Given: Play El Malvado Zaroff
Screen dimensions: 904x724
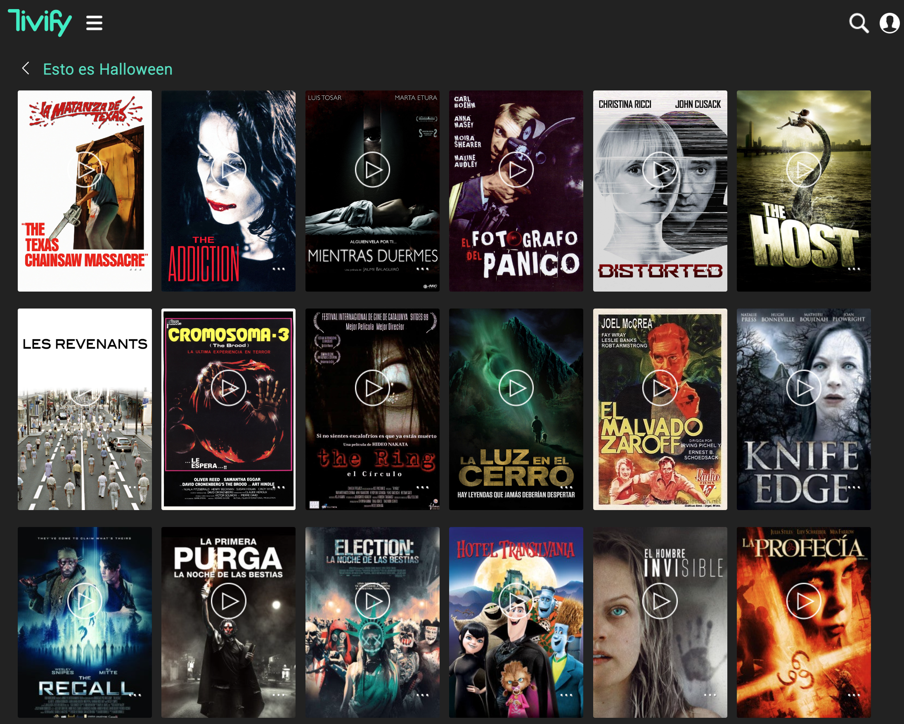Looking at the screenshot, I should point(660,388).
